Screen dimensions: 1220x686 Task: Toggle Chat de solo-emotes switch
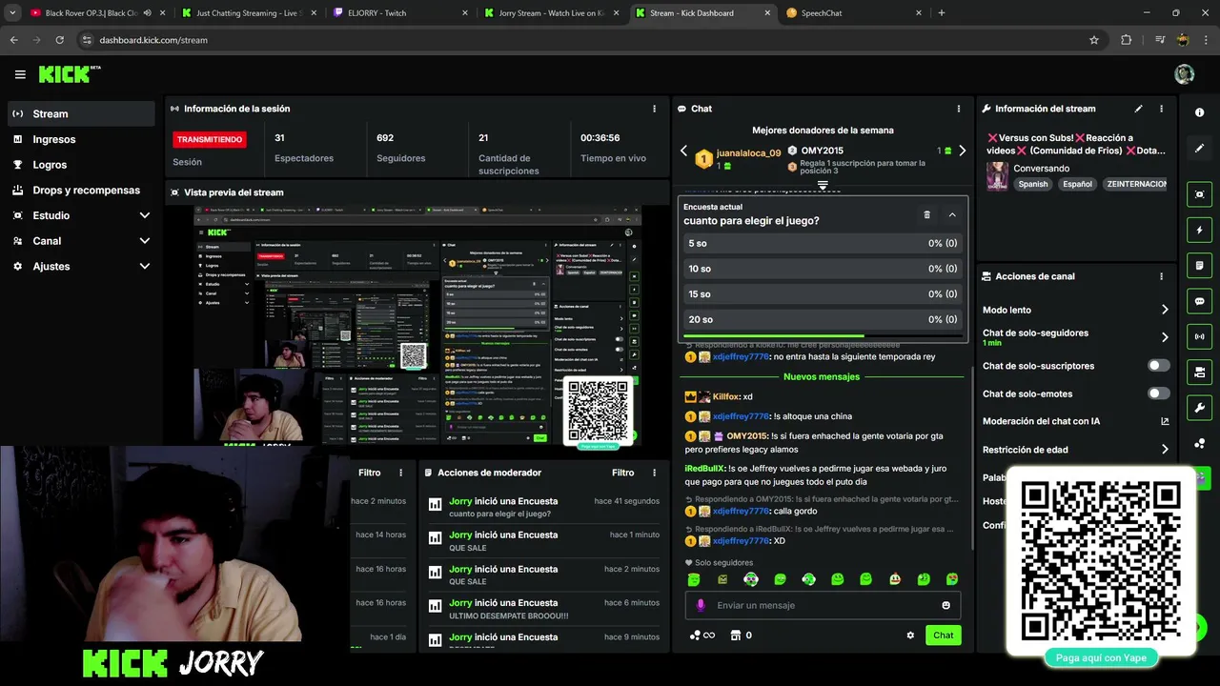click(1159, 393)
